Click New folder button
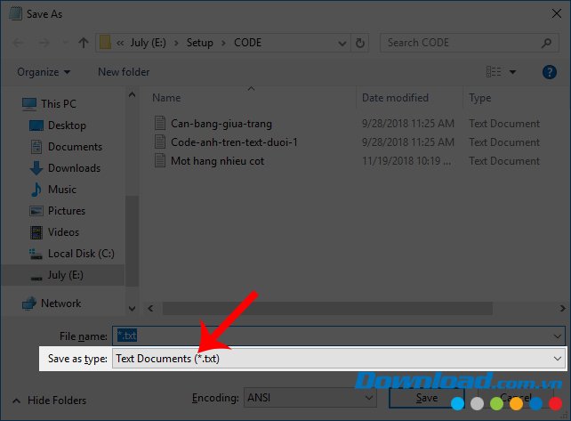Image resolution: width=571 pixels, height=421 pixels. pyautogui.click(x=124, y=72)
